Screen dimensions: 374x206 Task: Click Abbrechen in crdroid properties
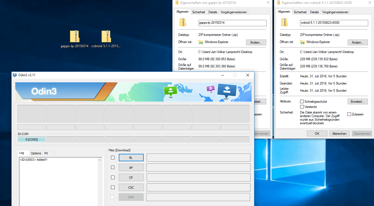point(339,133)
